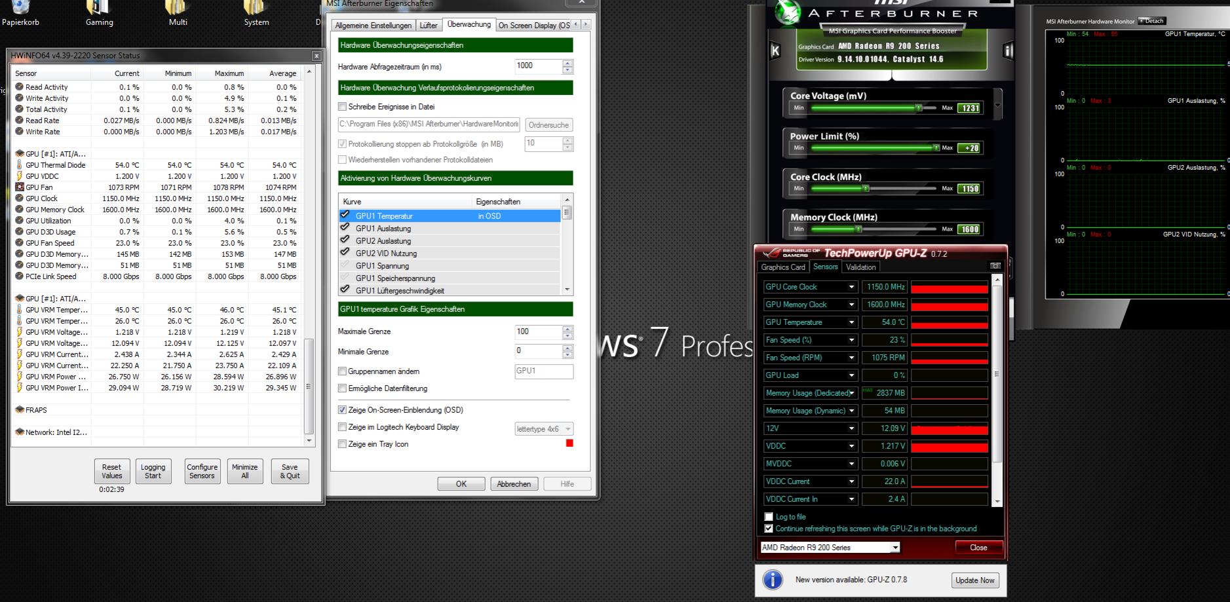This screenshot has width=1230, height=602.
Task: Open Memory Usage (Dynamic) sensor dropdown
Action: (851, 411)
